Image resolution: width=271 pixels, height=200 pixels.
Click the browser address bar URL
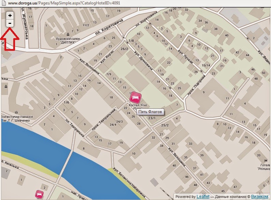[64, 3]
